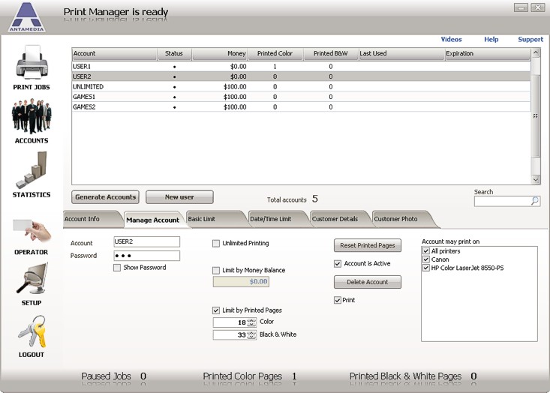The width and height of the screenshot is (550, 393).
Task: Click the Generate Accounts button
Action: [x=106, y=197]
